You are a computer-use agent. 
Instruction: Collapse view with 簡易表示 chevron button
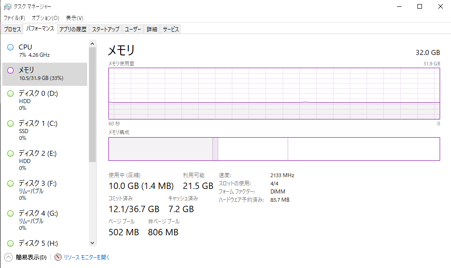pos(8,257)
